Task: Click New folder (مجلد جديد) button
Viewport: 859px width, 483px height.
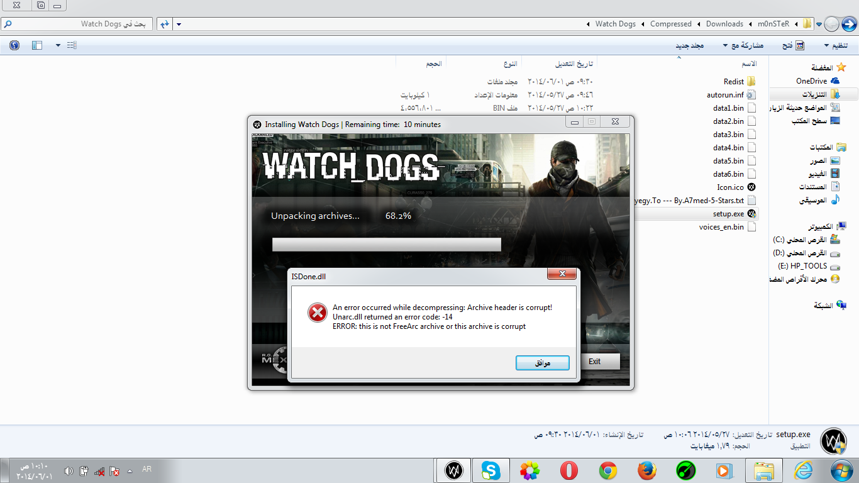Action: (689, 46)
